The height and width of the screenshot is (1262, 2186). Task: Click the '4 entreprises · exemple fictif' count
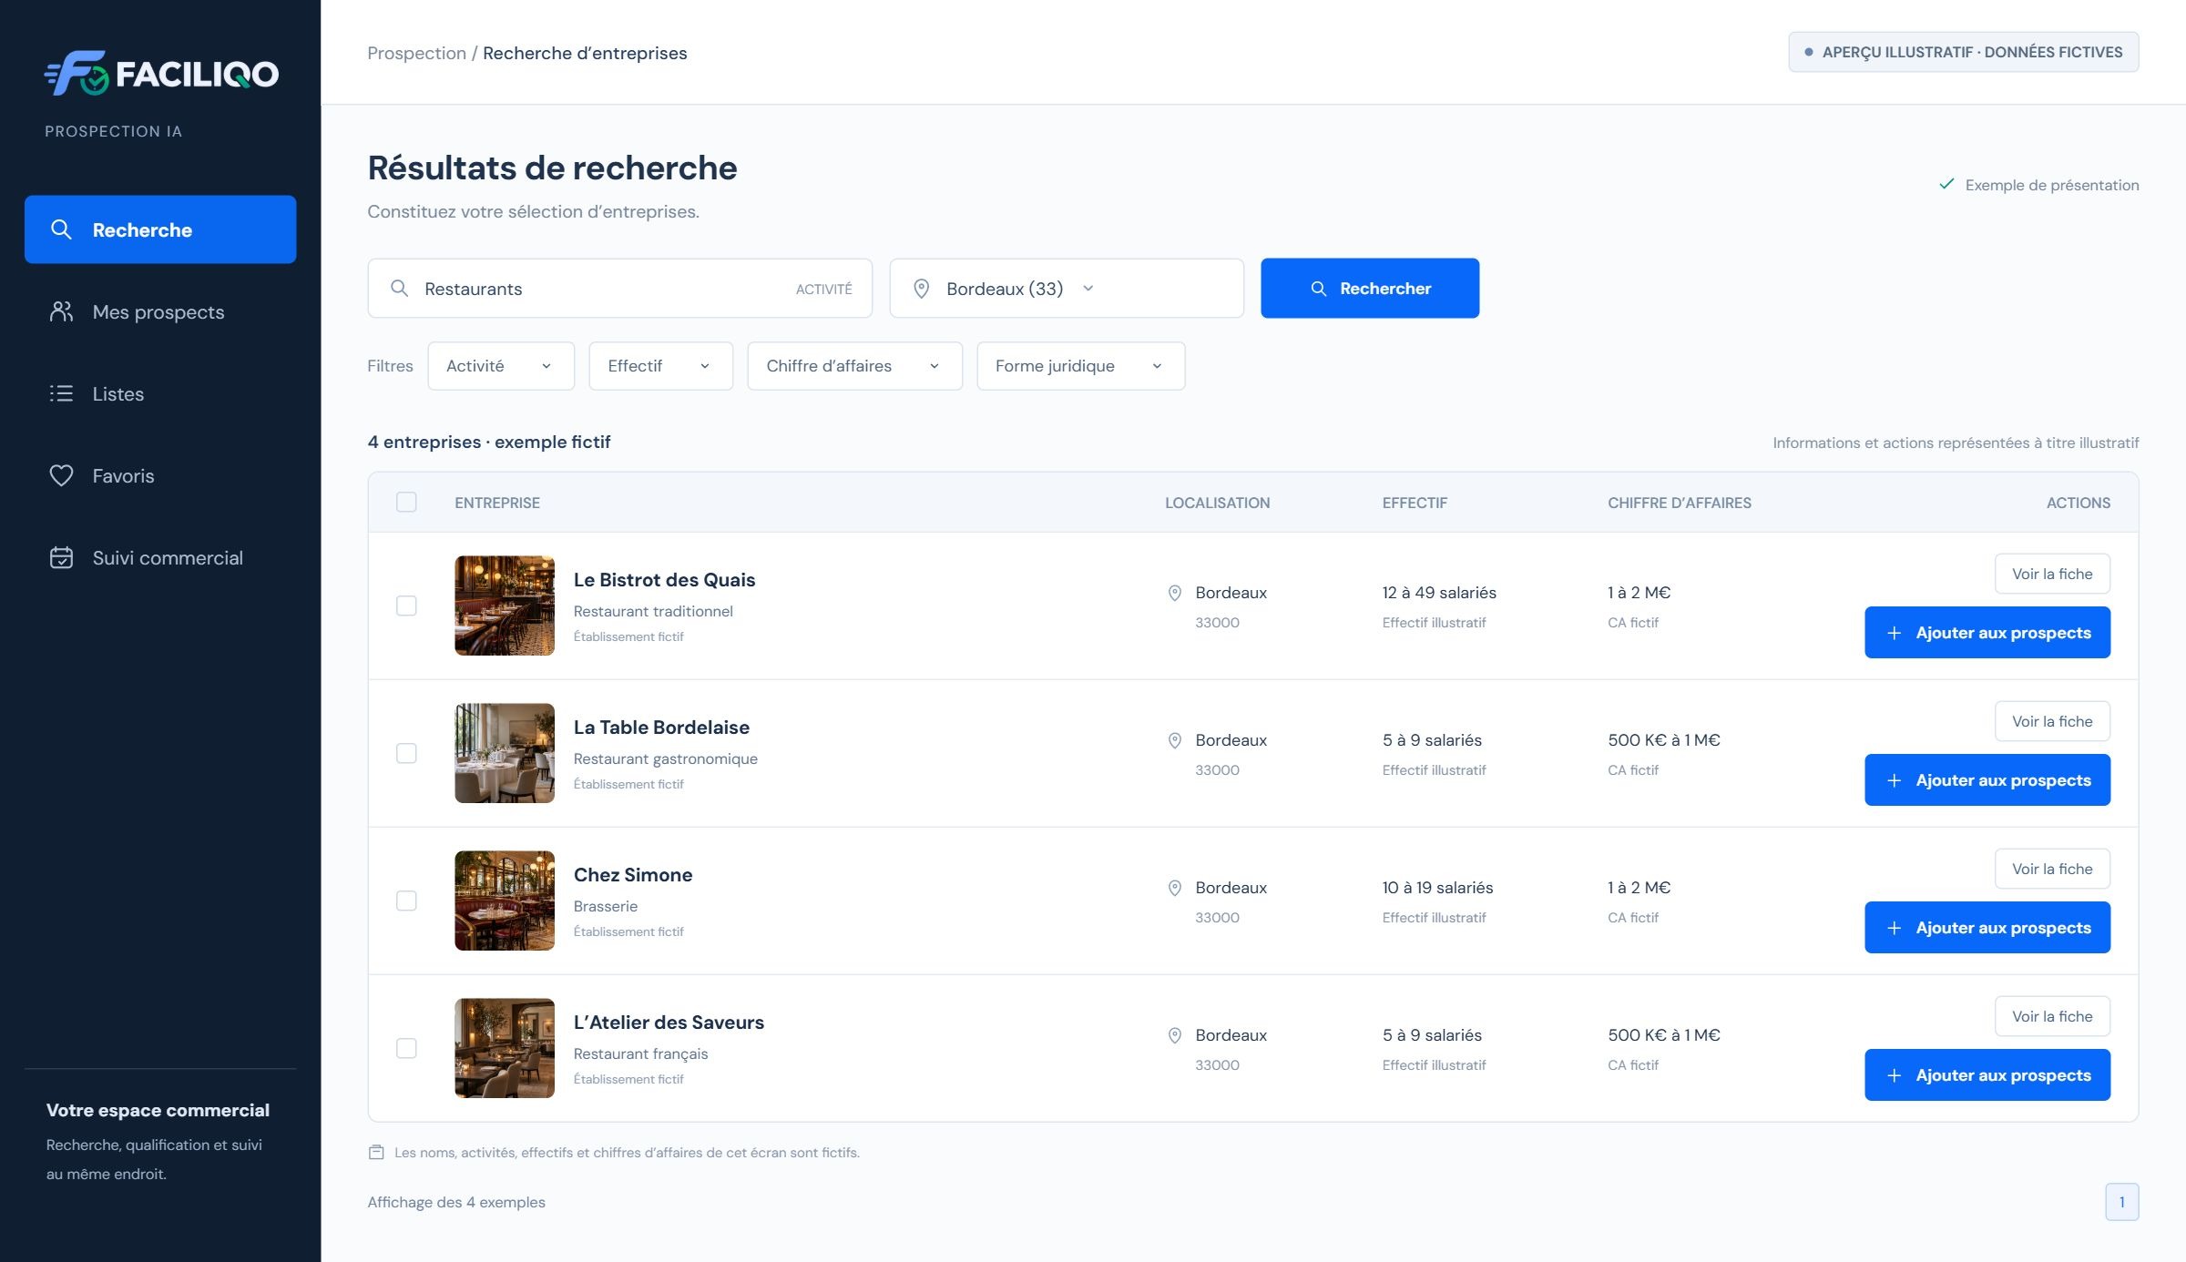(x=488, y=442)
